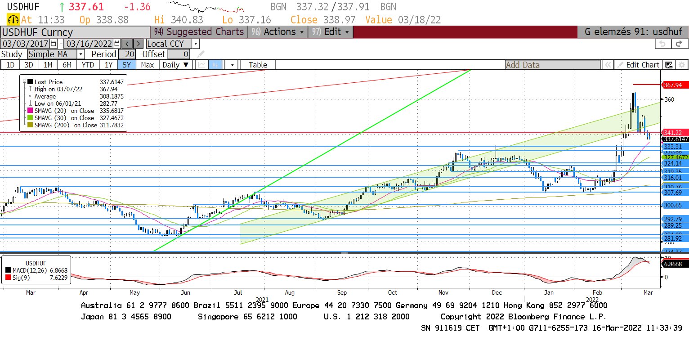Select the 1M range tab
The width and height of the screenshot is (689, 341).
pyautogui.click(x=48, y=65)
